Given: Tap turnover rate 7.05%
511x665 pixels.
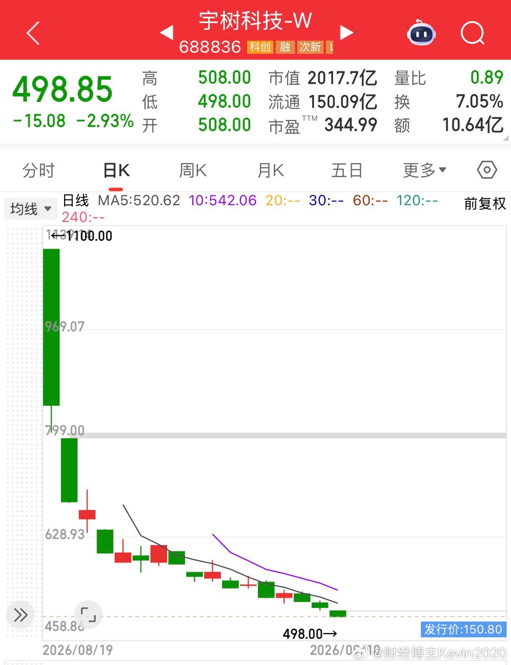Looking at the screenshot, I should tap(480, 101).
